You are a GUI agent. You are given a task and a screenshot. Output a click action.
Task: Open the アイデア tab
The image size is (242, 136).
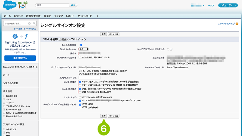pos(59,16)
